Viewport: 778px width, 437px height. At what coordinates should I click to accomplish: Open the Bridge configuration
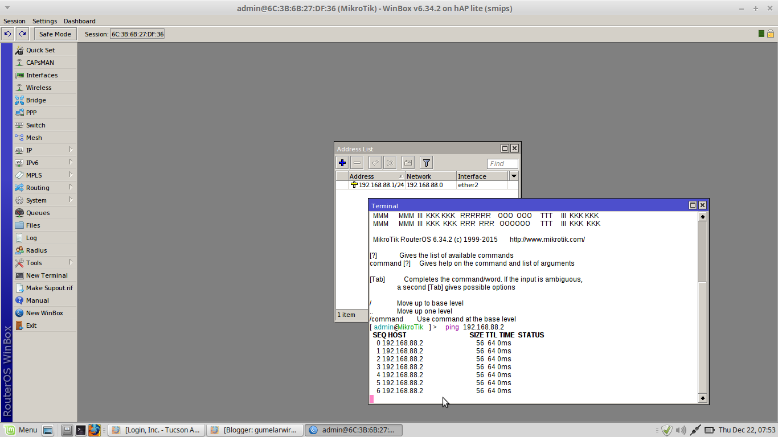(45, 100)
